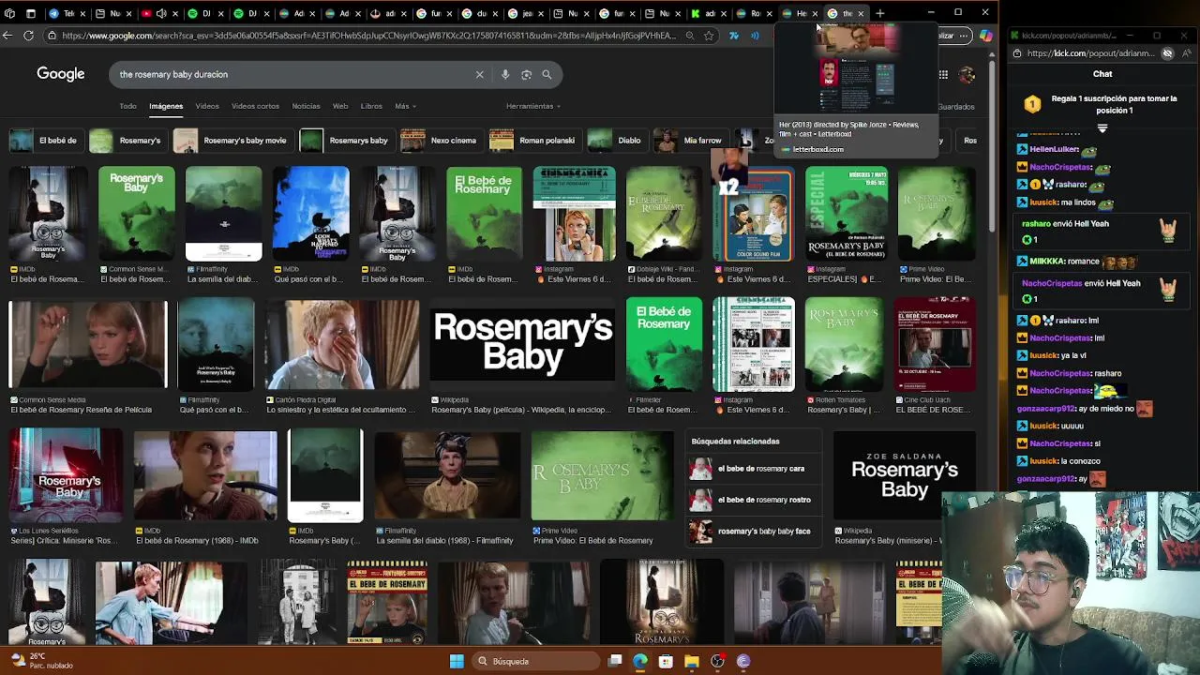This screenshot has height=675, width=1200.
Task: Select the 'Rosemary's baby movie' chip
Action: coord(232,141)
